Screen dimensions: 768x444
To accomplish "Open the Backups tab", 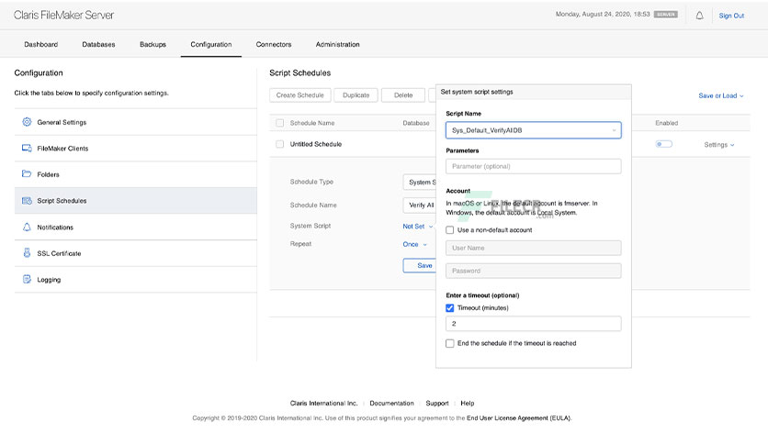I will point(152,45).
